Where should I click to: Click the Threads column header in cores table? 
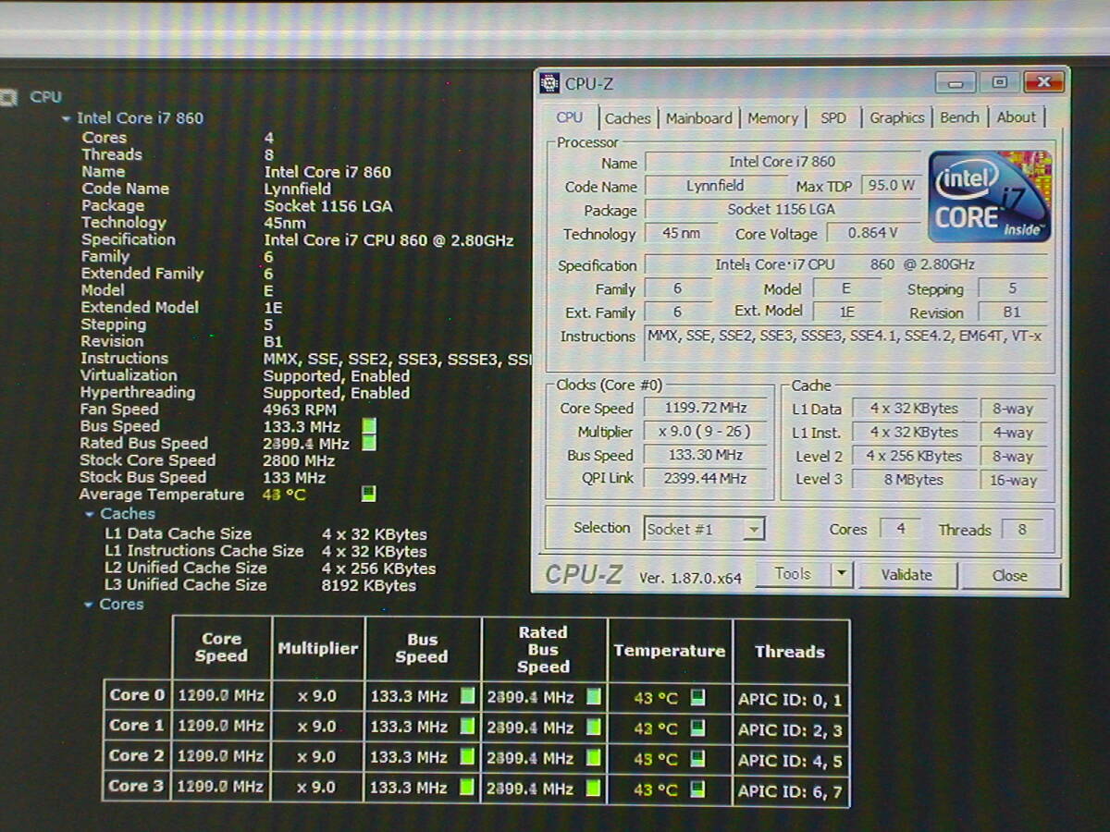(x=790, y=652)
